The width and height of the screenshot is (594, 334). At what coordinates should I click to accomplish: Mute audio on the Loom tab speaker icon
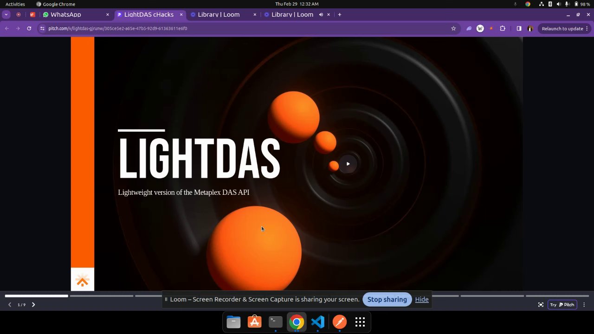click(x=321, y=14)
